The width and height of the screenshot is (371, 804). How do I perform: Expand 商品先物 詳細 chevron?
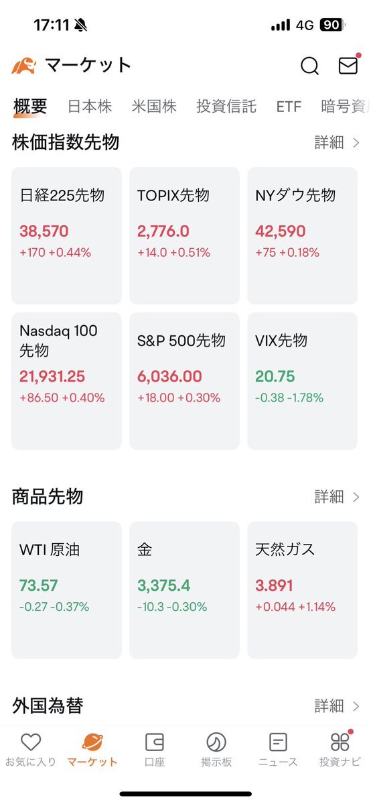click(357, 497)
